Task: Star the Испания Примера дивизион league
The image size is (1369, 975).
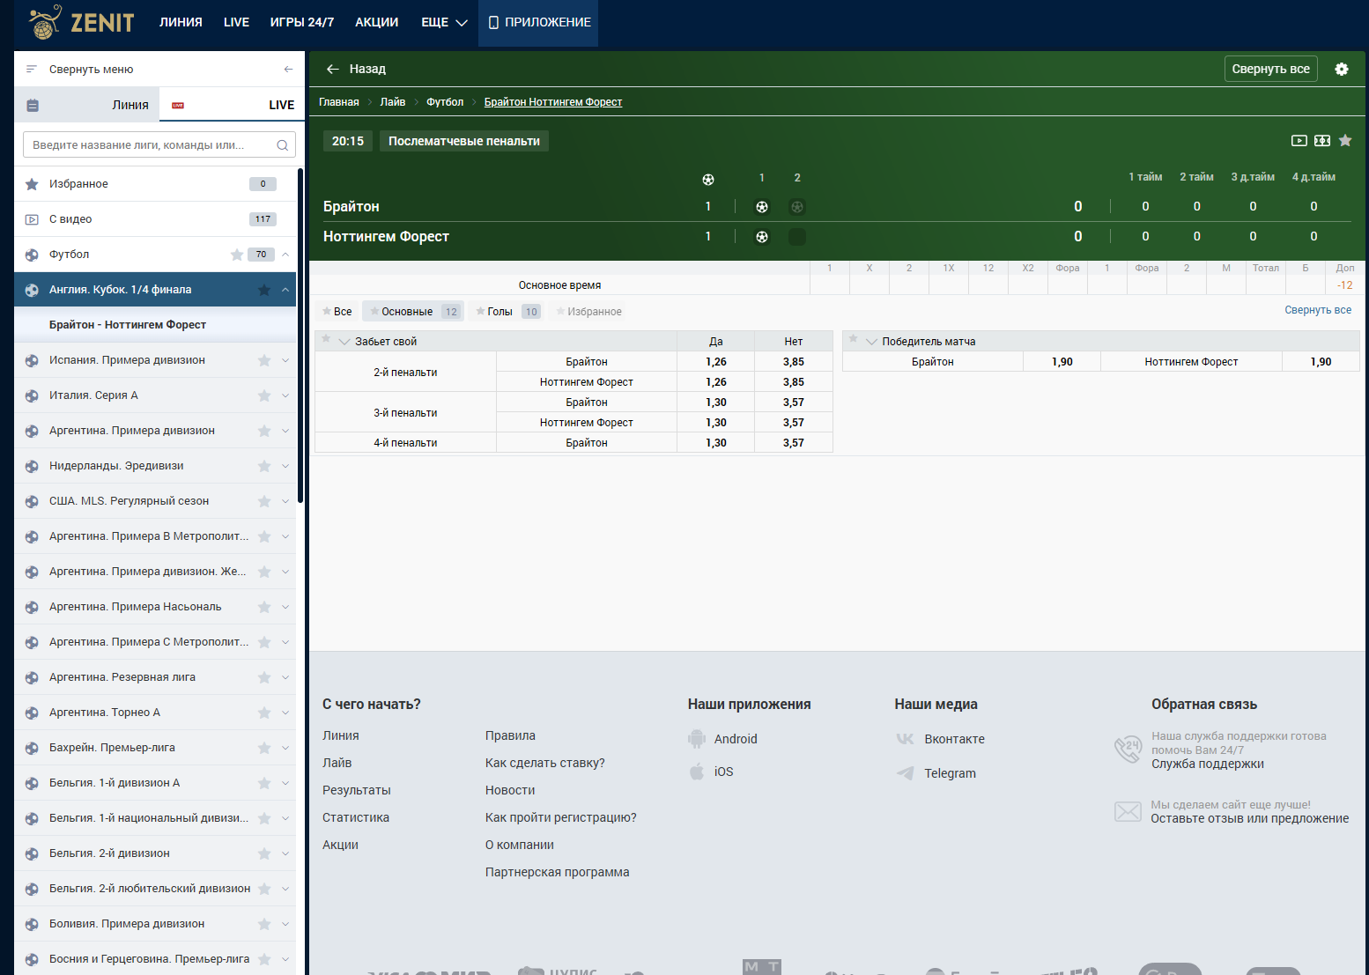Action: [x=263, y=360]
